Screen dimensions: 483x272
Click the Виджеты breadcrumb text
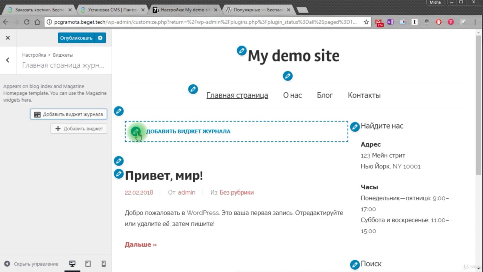click(x=63, y=55)
